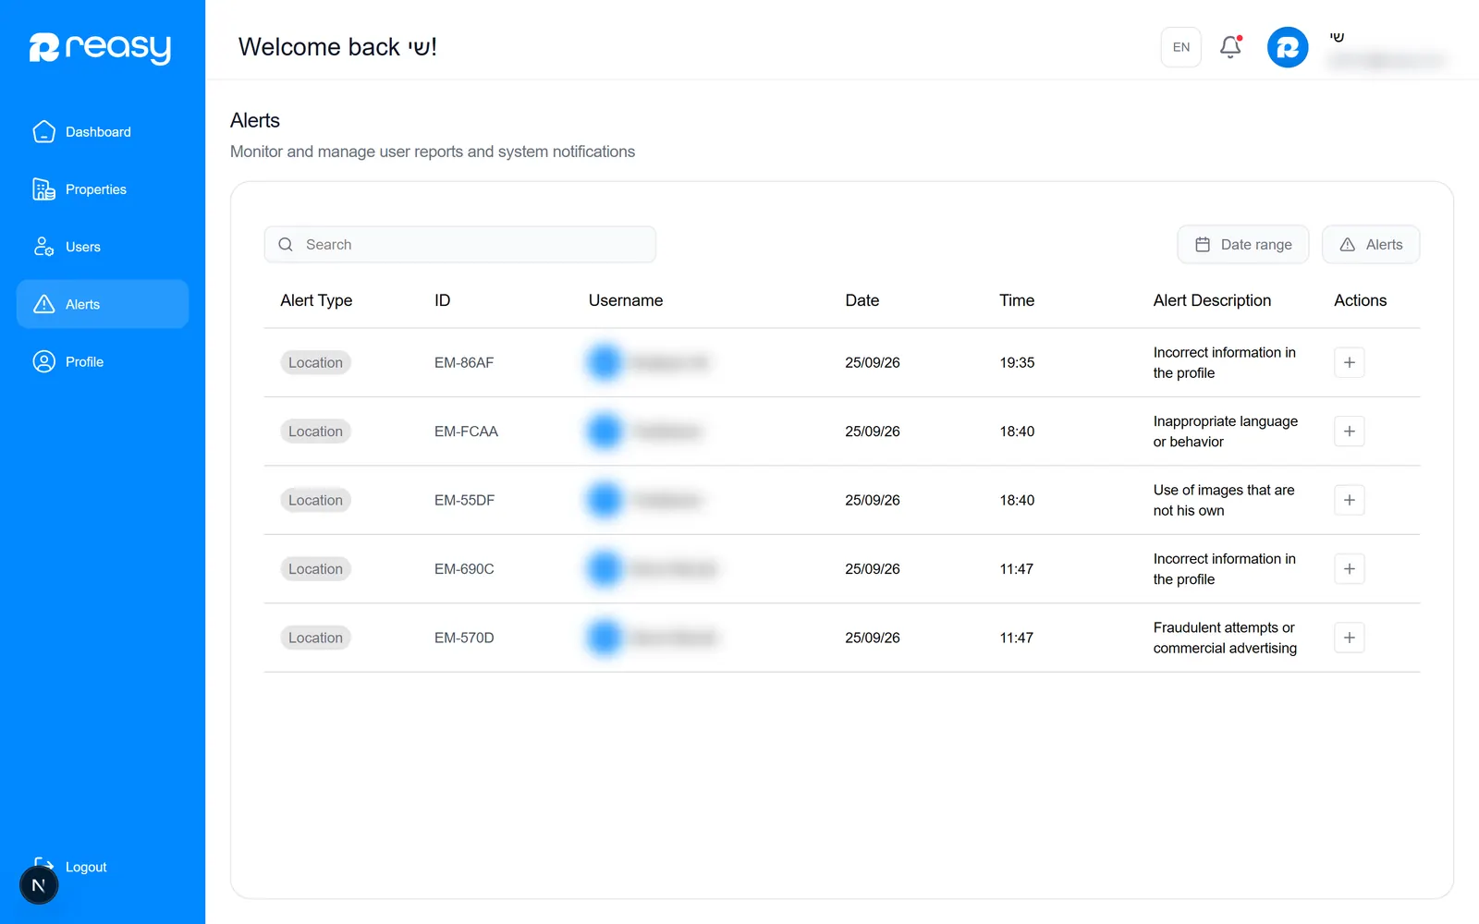Viewport: 1479px width, 924px height.
Task: Expand actions for alert EM-690C
Action: 1350,569
